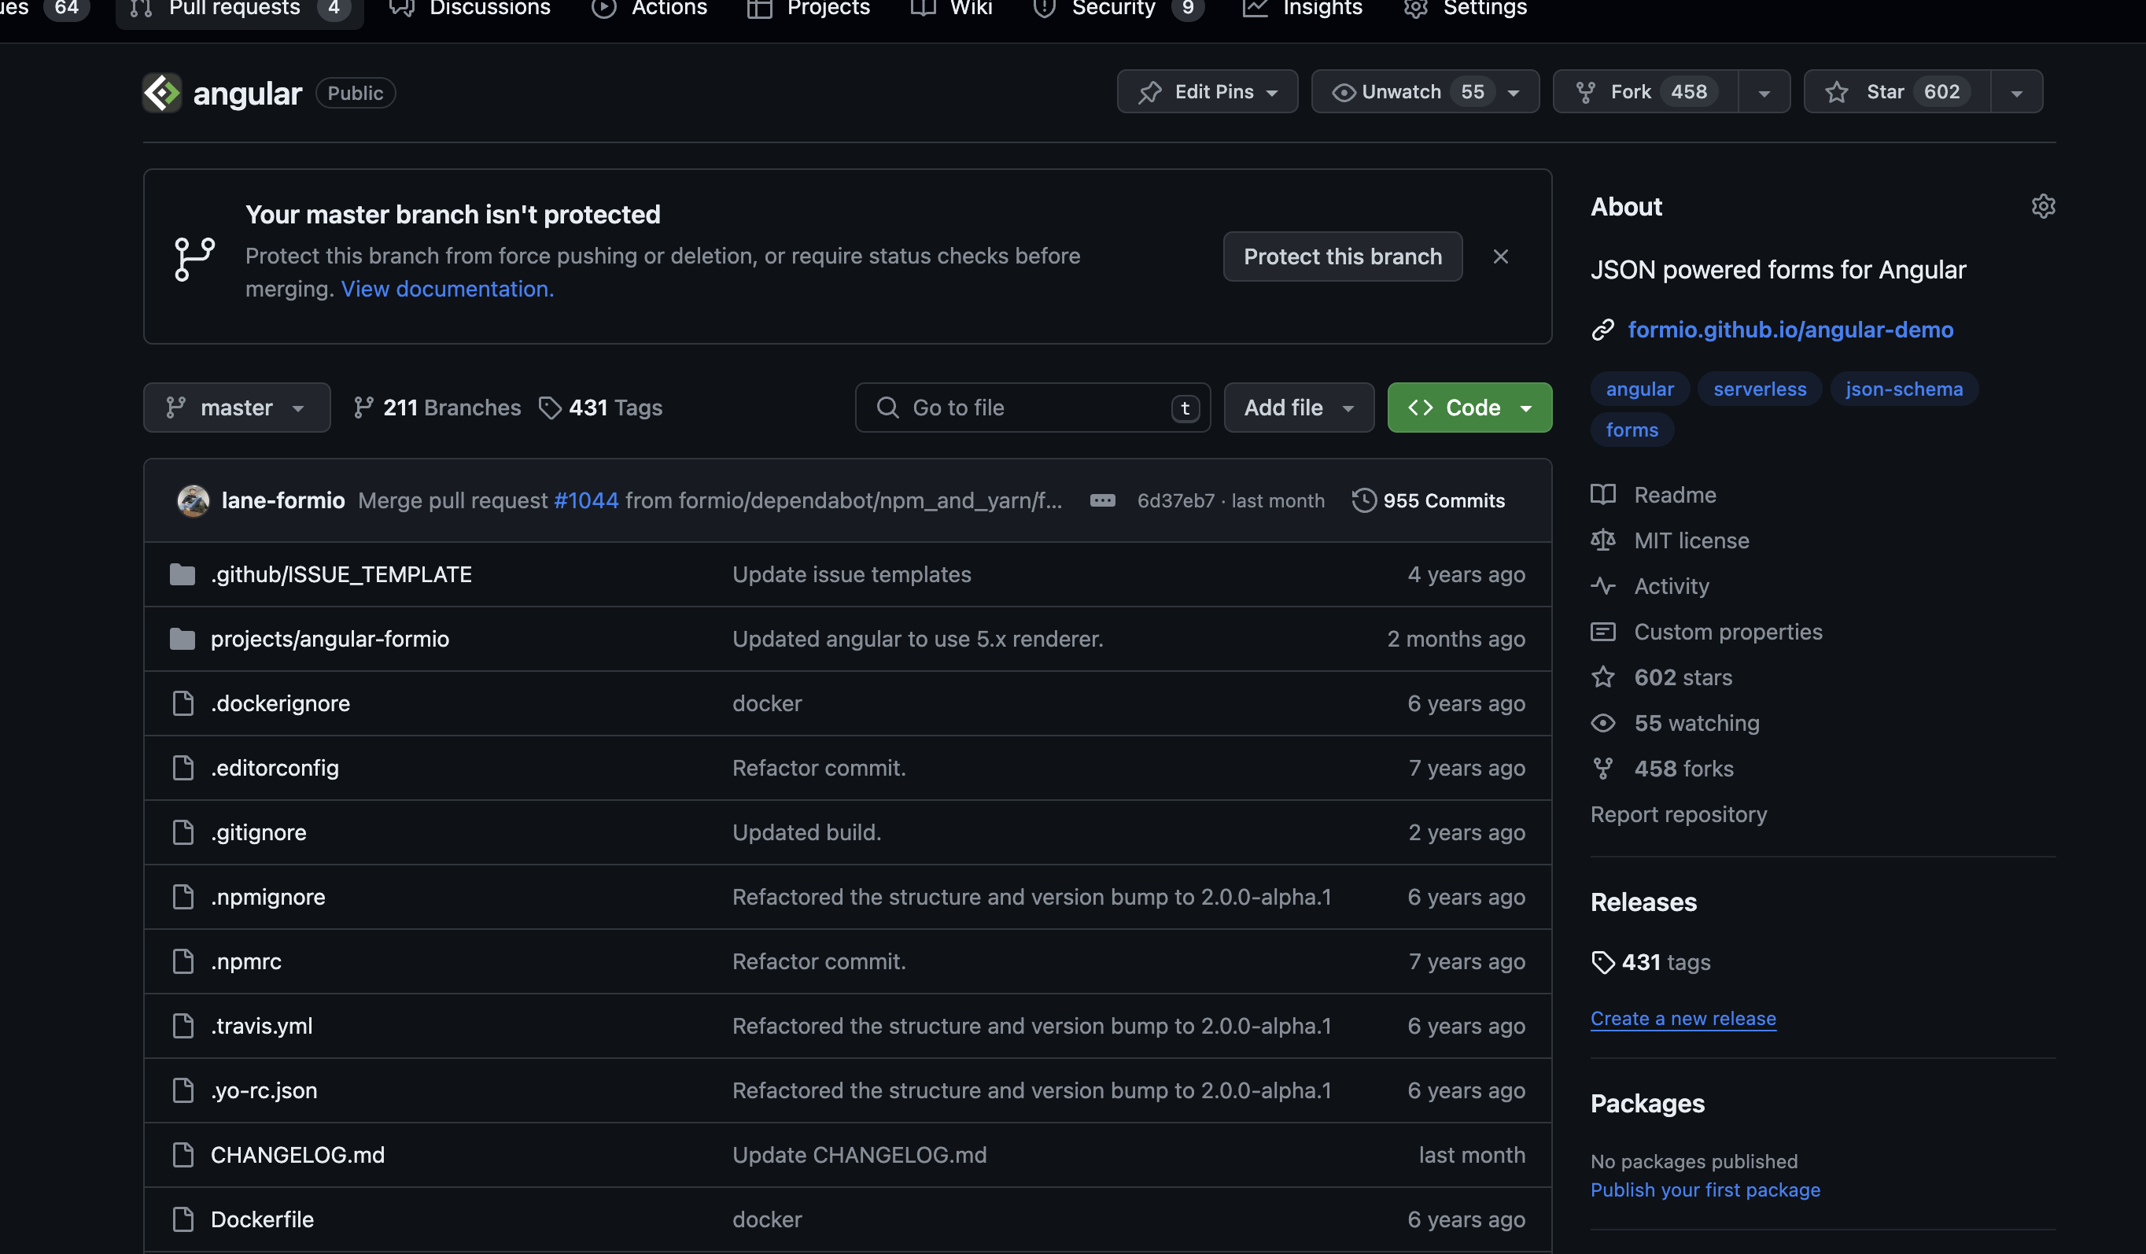Toggle Unwatch for repository notifications

[x=1401, y=91]
